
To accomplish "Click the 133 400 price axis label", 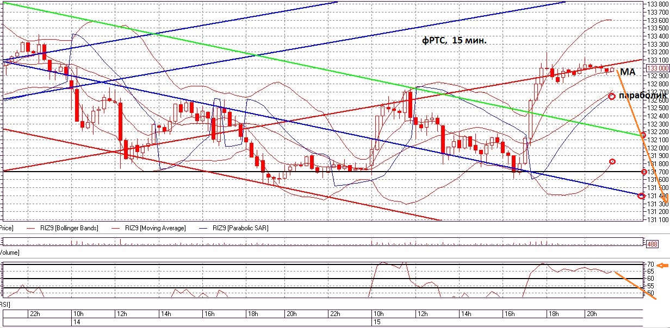I will (657, 36).
